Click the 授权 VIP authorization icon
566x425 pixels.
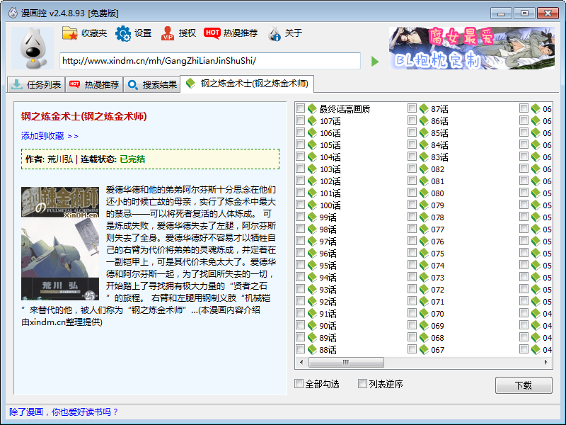pos(168,33)
